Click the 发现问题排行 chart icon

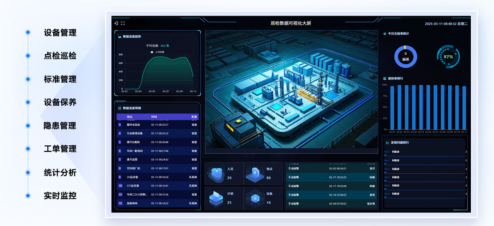point(387,143)
